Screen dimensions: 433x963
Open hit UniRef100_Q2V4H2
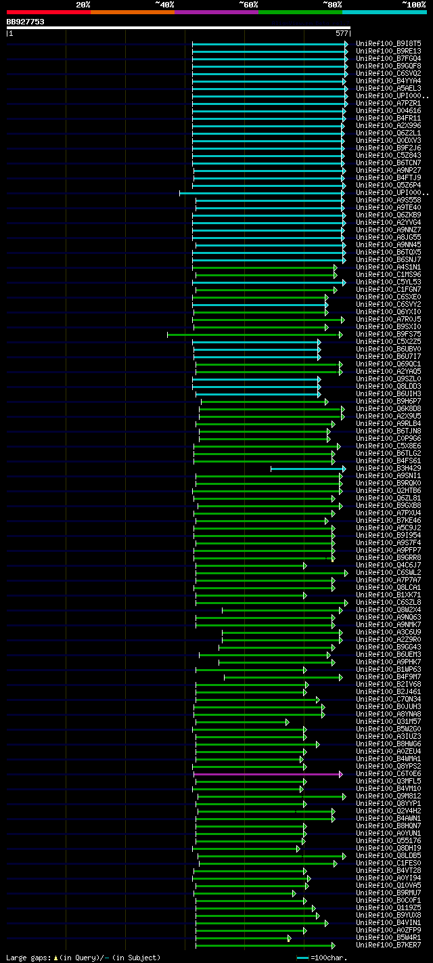[x=388, y=811]
